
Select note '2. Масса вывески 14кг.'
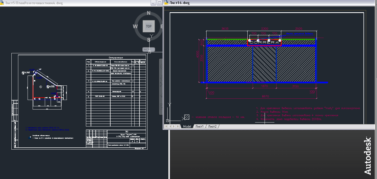click(272, 112)
